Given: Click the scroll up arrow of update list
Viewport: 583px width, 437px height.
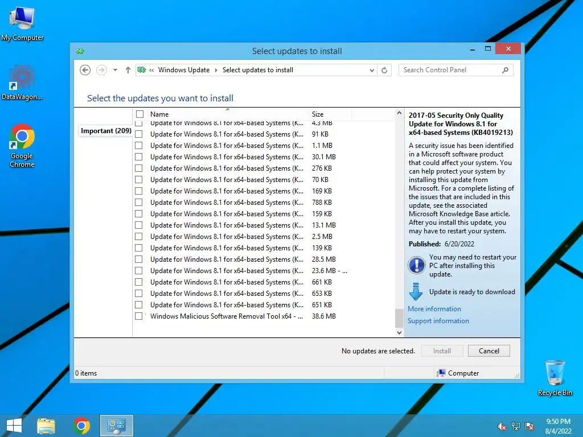Looking at the screenshot, I should coord(399,113).
